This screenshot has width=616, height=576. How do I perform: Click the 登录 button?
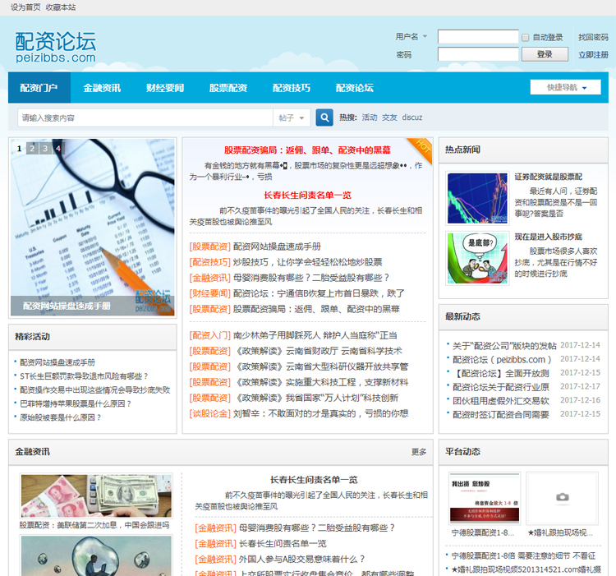[x=545, y=54]
